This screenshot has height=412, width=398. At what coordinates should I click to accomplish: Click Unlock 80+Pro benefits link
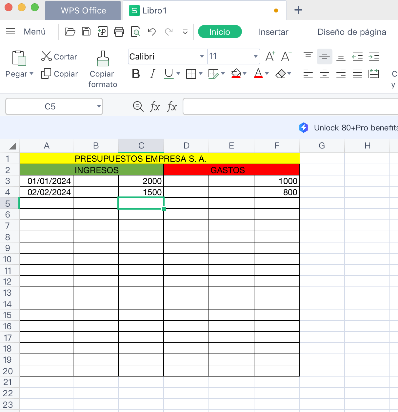355,128
